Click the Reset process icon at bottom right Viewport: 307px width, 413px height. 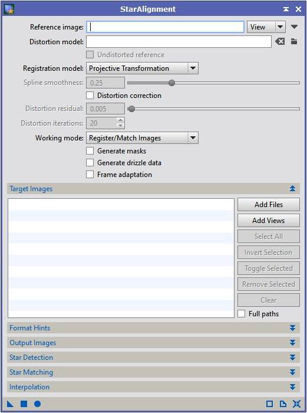point(296,404)
